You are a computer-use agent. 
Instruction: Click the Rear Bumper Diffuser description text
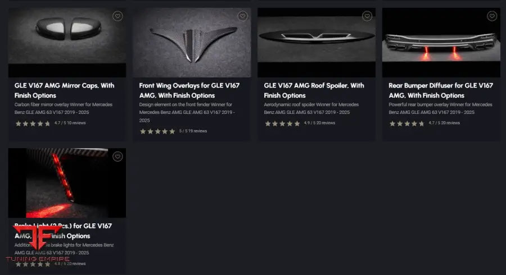pyautogui.click(x=440, y=108)
